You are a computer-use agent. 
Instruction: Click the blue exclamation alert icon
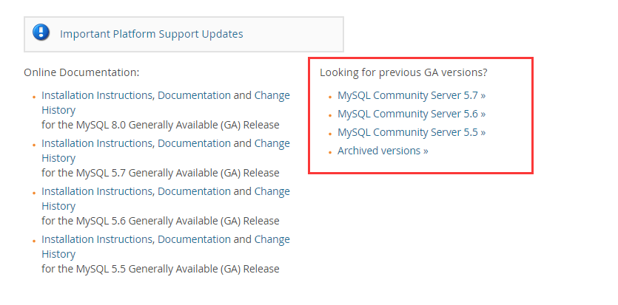(x=41, y=32)
